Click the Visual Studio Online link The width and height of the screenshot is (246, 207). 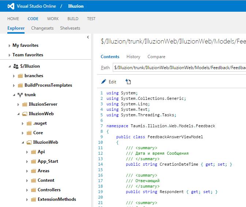[x=36, y=6]
